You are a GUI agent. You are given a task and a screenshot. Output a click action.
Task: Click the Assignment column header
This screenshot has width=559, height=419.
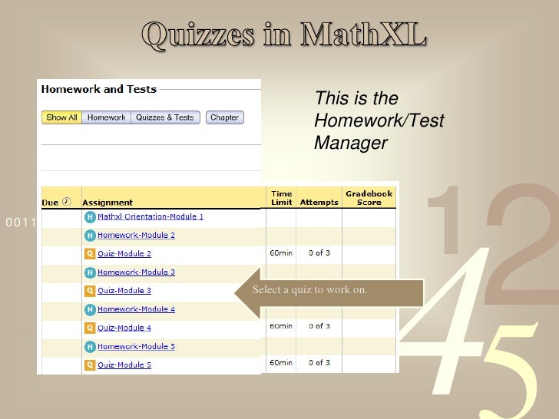coord(107,203)
